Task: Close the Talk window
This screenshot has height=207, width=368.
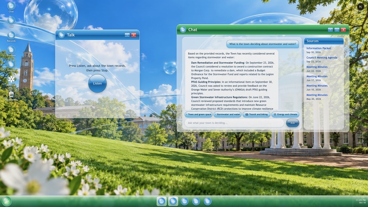Action: 134,35
